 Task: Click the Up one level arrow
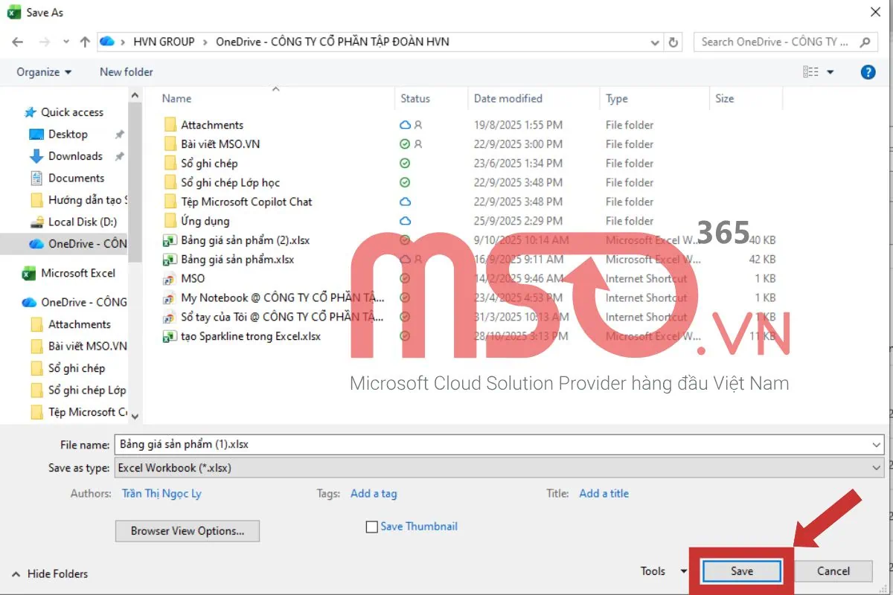(x=85, y=42)
